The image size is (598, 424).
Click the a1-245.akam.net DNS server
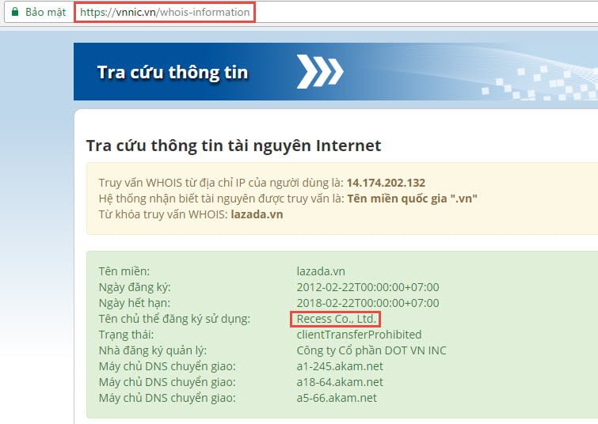pos(337,366)
